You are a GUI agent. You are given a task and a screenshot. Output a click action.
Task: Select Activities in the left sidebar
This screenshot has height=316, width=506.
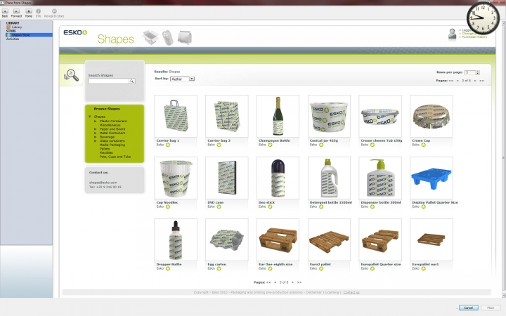pos(13,39)
